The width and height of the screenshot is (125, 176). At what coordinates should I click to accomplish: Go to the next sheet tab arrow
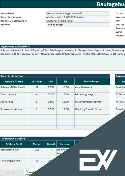click(13, 173)
